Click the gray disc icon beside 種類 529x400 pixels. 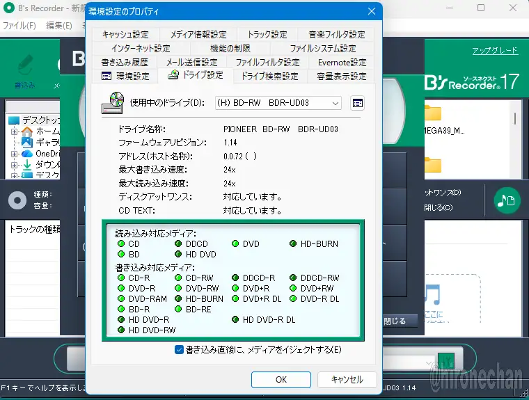[17, 200]
